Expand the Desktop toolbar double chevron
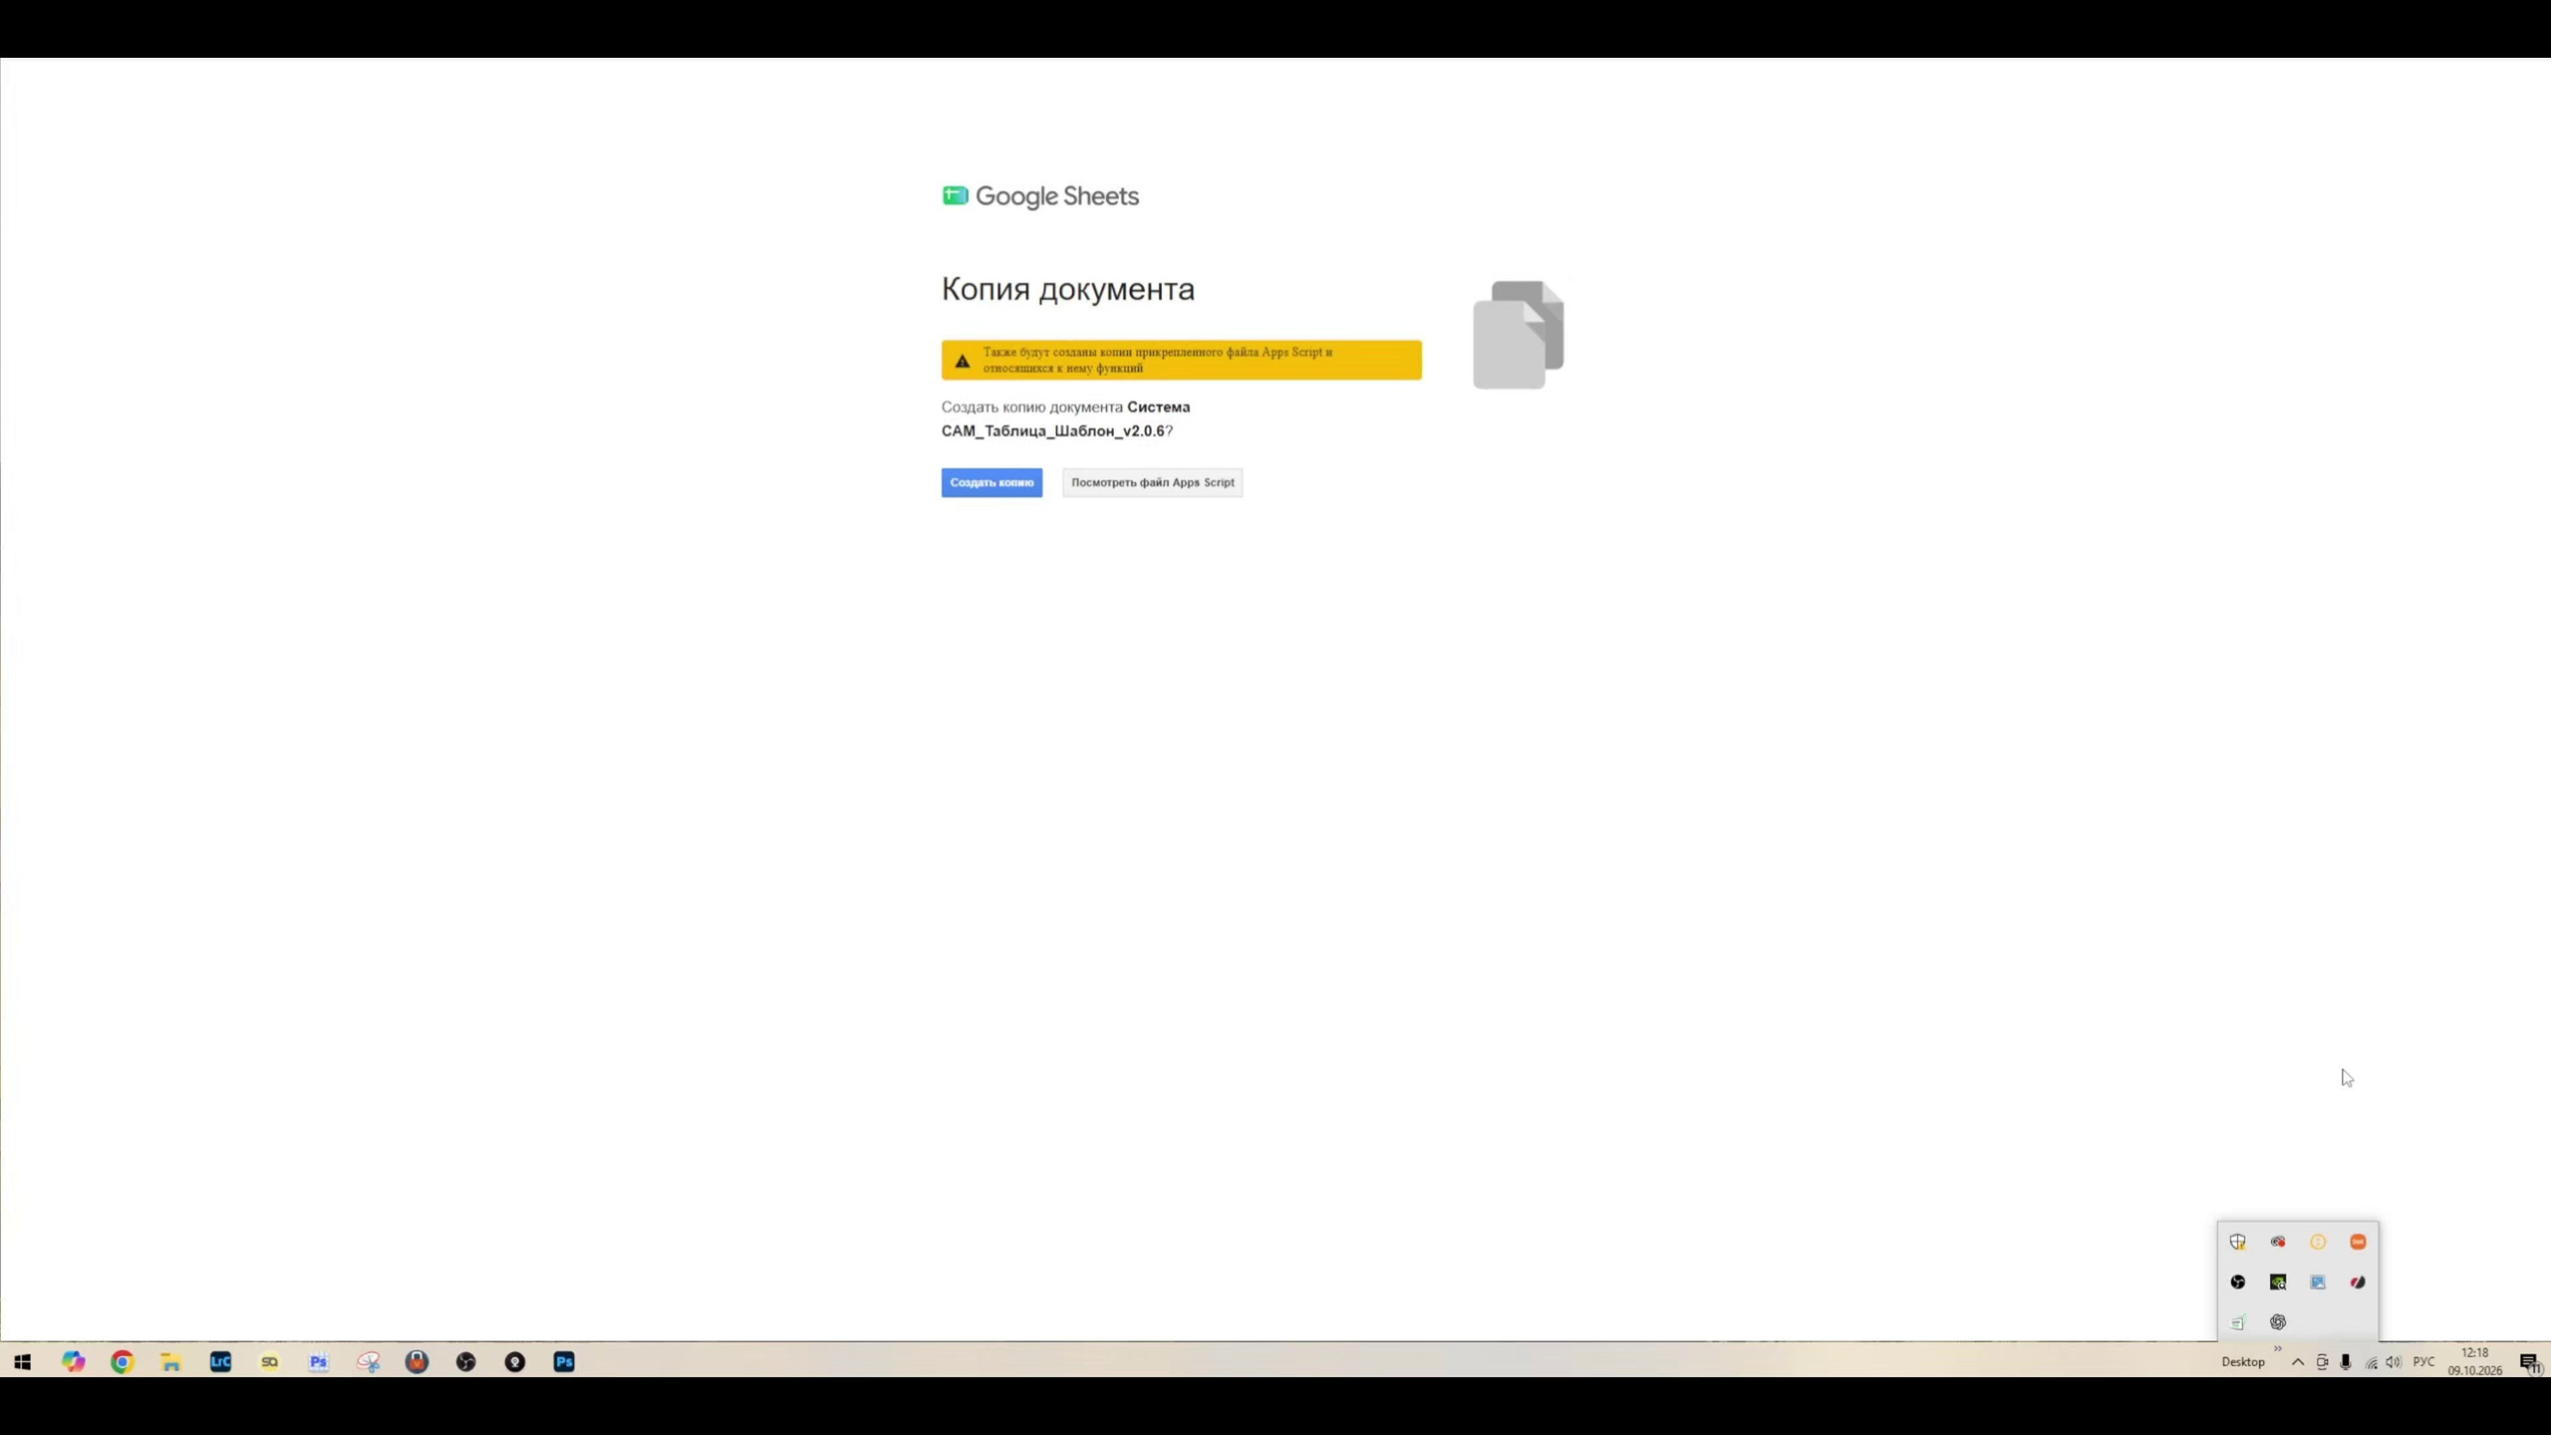 tap(2278, 1349)
